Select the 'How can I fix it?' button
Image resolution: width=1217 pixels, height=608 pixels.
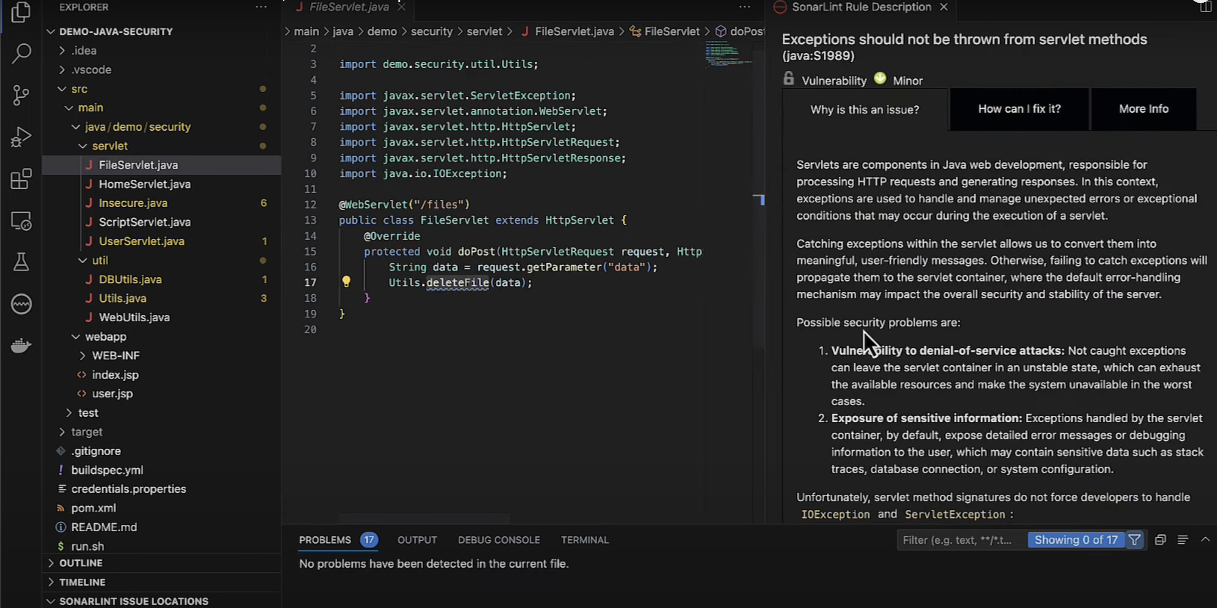coord(1019,109)
